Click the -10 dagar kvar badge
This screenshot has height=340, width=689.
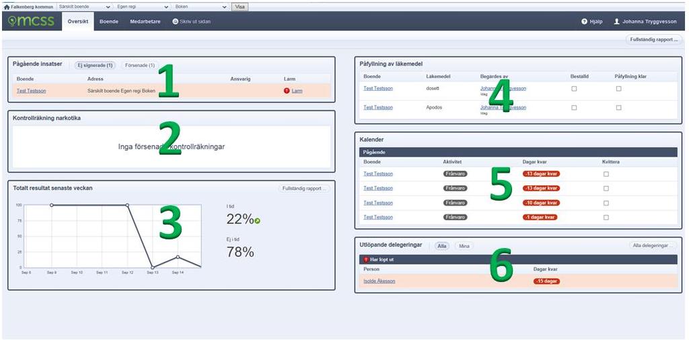tap(542, 203)
